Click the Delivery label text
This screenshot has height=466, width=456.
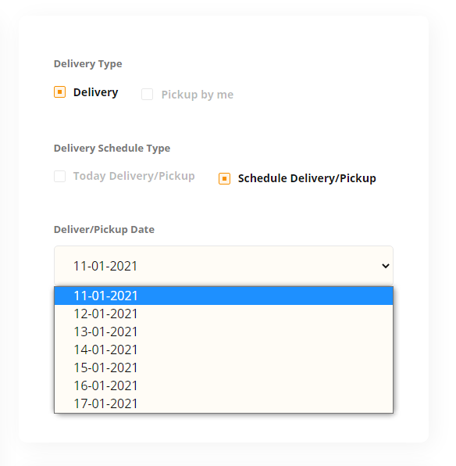tap(95, 92)
